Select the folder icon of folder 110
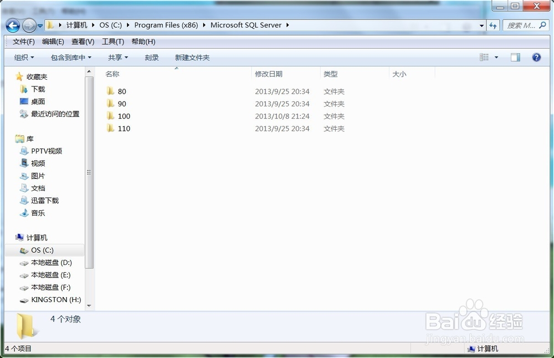 pyautogui.click(x=110, y=128)
